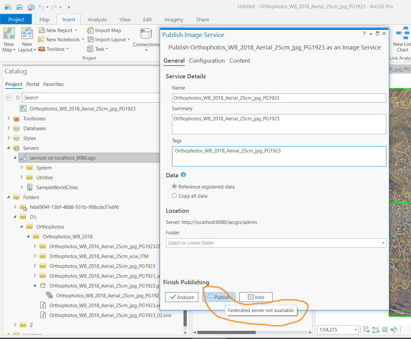Click the Tags text box

[x=279, y=156]
